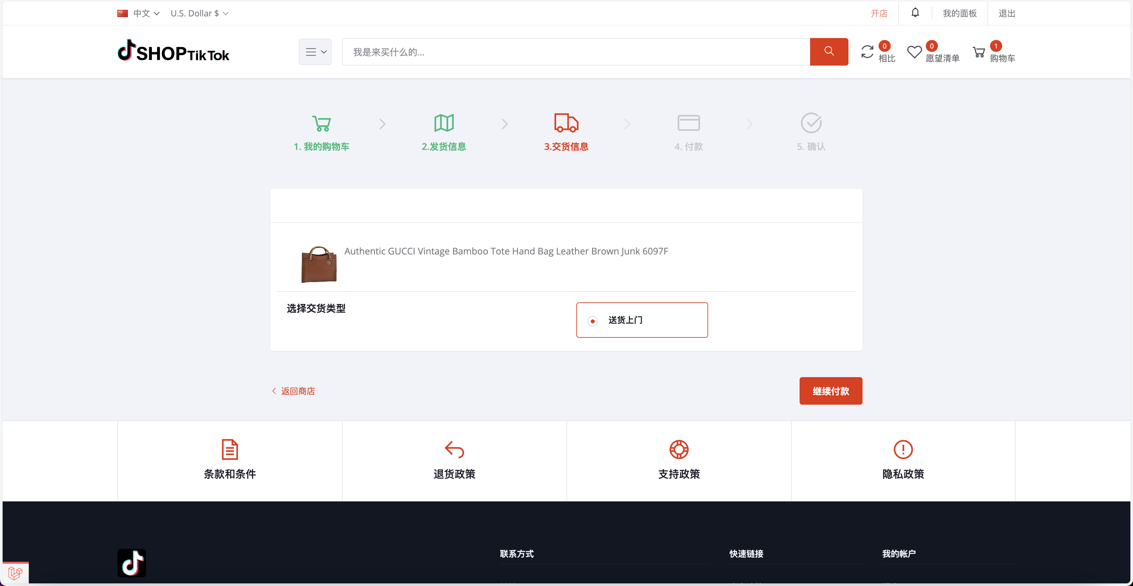Expand the U.S. Dollar $ currency dropdown
This screenshot has height=586, width=1133.
click(x=199, y=13)
